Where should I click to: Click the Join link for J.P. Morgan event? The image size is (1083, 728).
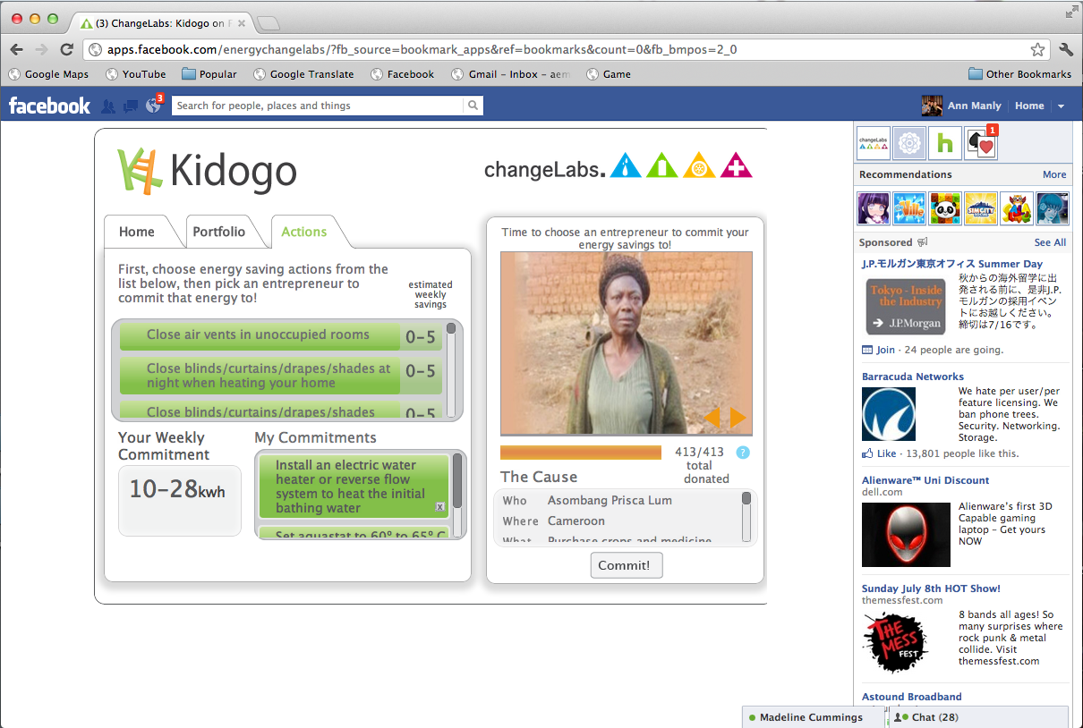point(885,350)
